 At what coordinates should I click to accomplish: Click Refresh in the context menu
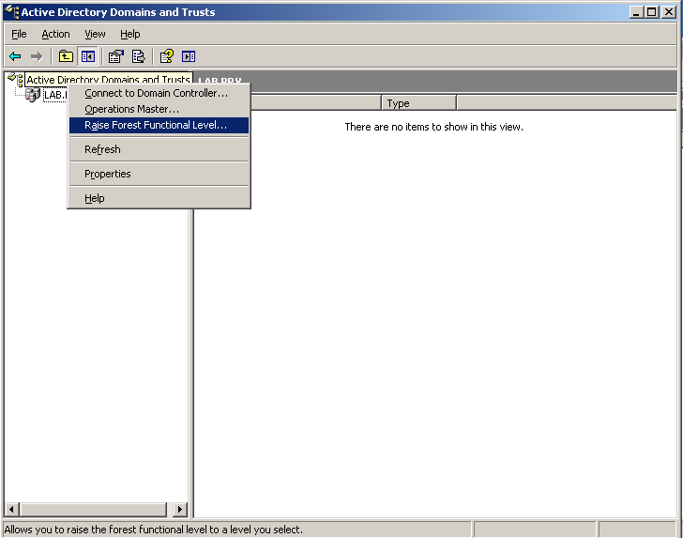(102, 149)
